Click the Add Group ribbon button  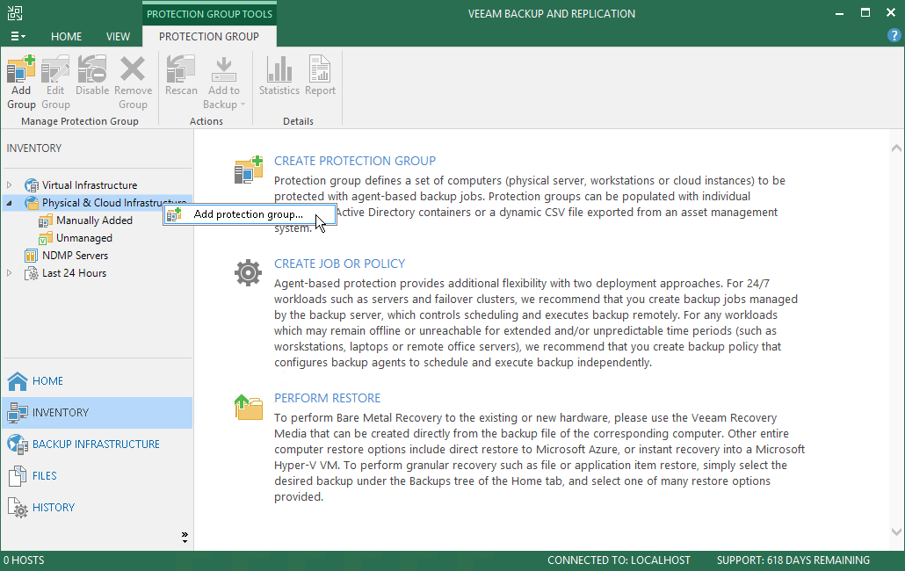coord(21,82)
